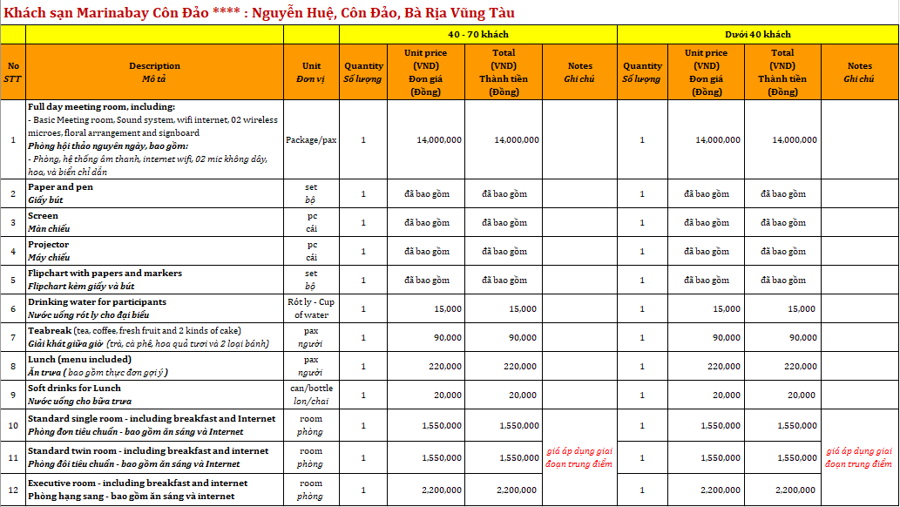Screen dimensions: 900x507
Task: Select Executive room total 2,200,000 under Dưới 40 khách
Action: (782, 490)
